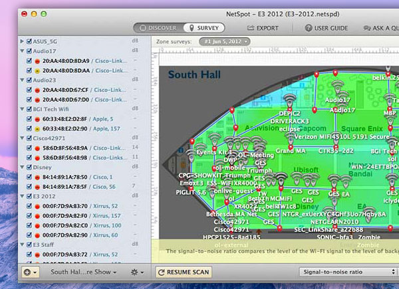
Task: Click the access point icon above GES EA
Action: point(334,181)
